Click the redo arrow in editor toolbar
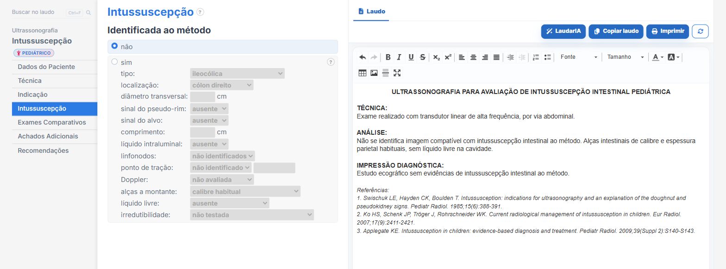 (374, 57)
